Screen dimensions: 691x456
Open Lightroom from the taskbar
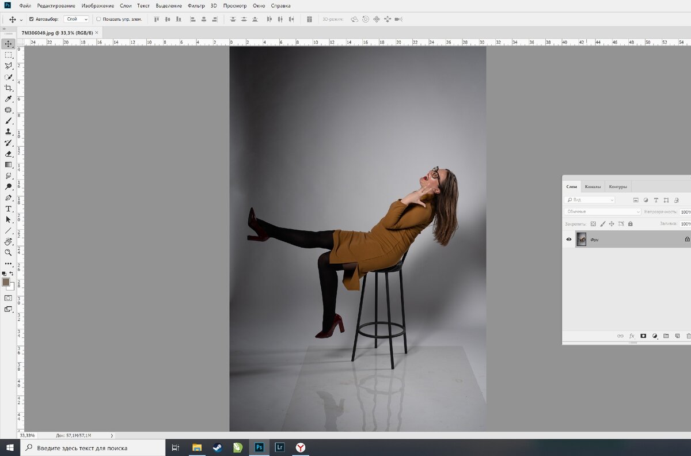pyautogui.click(x=279, y=447)
